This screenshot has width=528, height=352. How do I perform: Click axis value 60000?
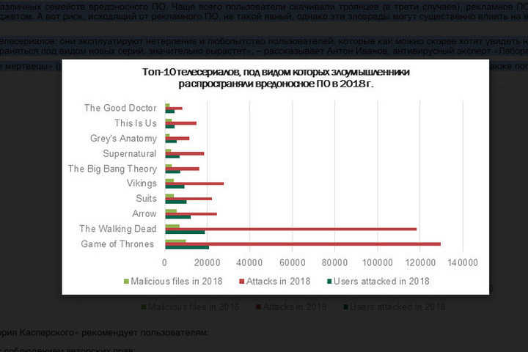pos(293,263)
